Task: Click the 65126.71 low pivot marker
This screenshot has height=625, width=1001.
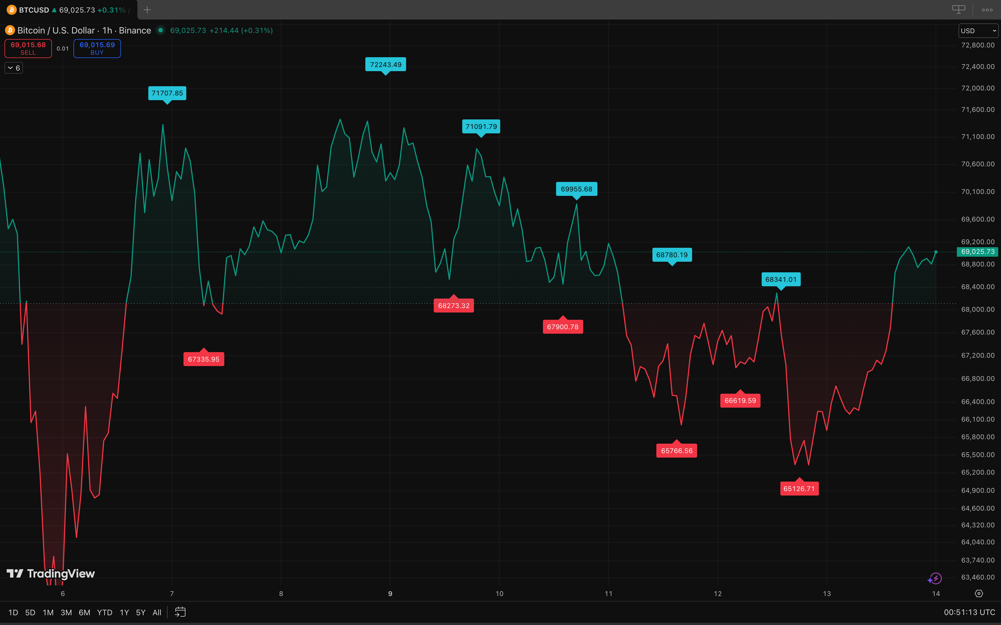Action: pos(799,489)
